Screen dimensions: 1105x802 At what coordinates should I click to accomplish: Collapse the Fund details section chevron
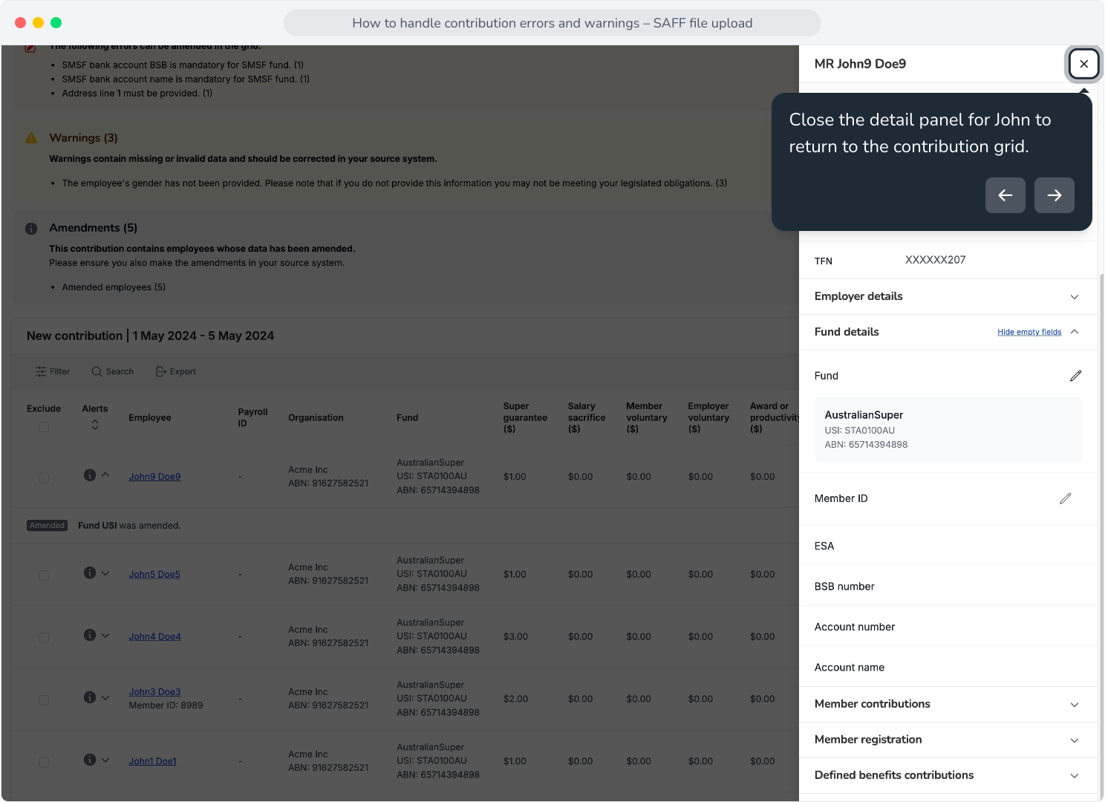pos(1075,332)
